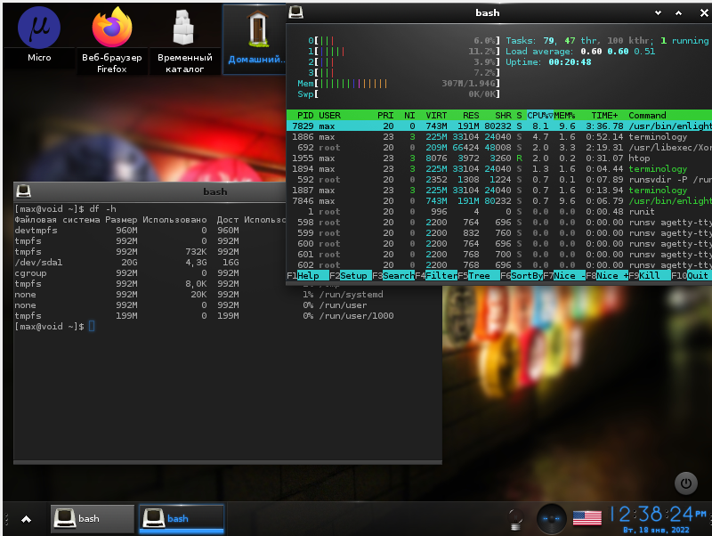Screen dimensions: 712x536
Task: Sort by Command column header
Action: tap(647, 116)
